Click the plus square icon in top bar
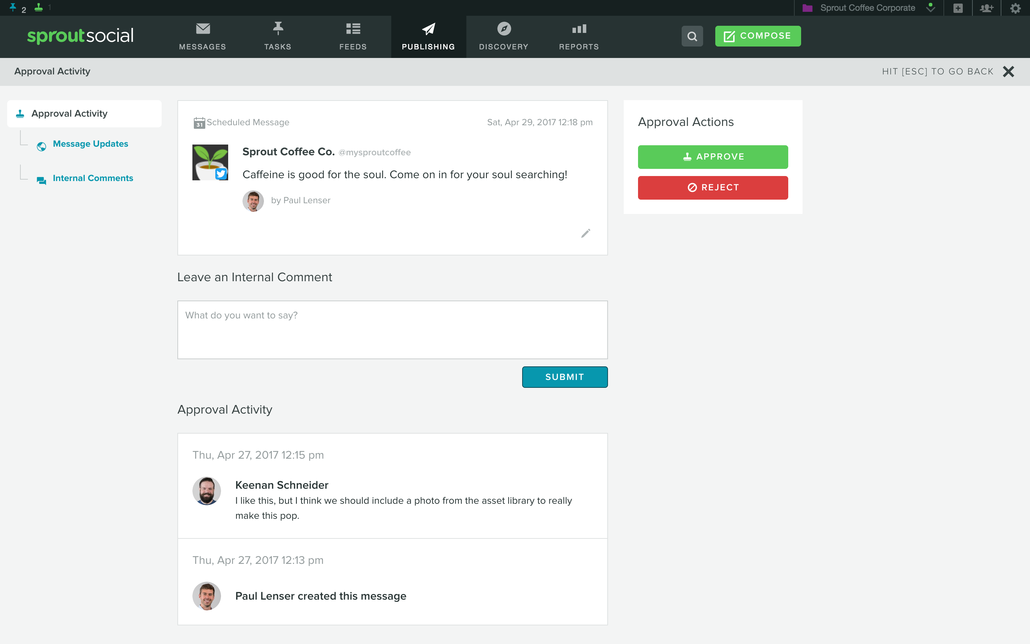Image resolution: width=1030 pixels, height=644 pixels. [x=958, y=8]
